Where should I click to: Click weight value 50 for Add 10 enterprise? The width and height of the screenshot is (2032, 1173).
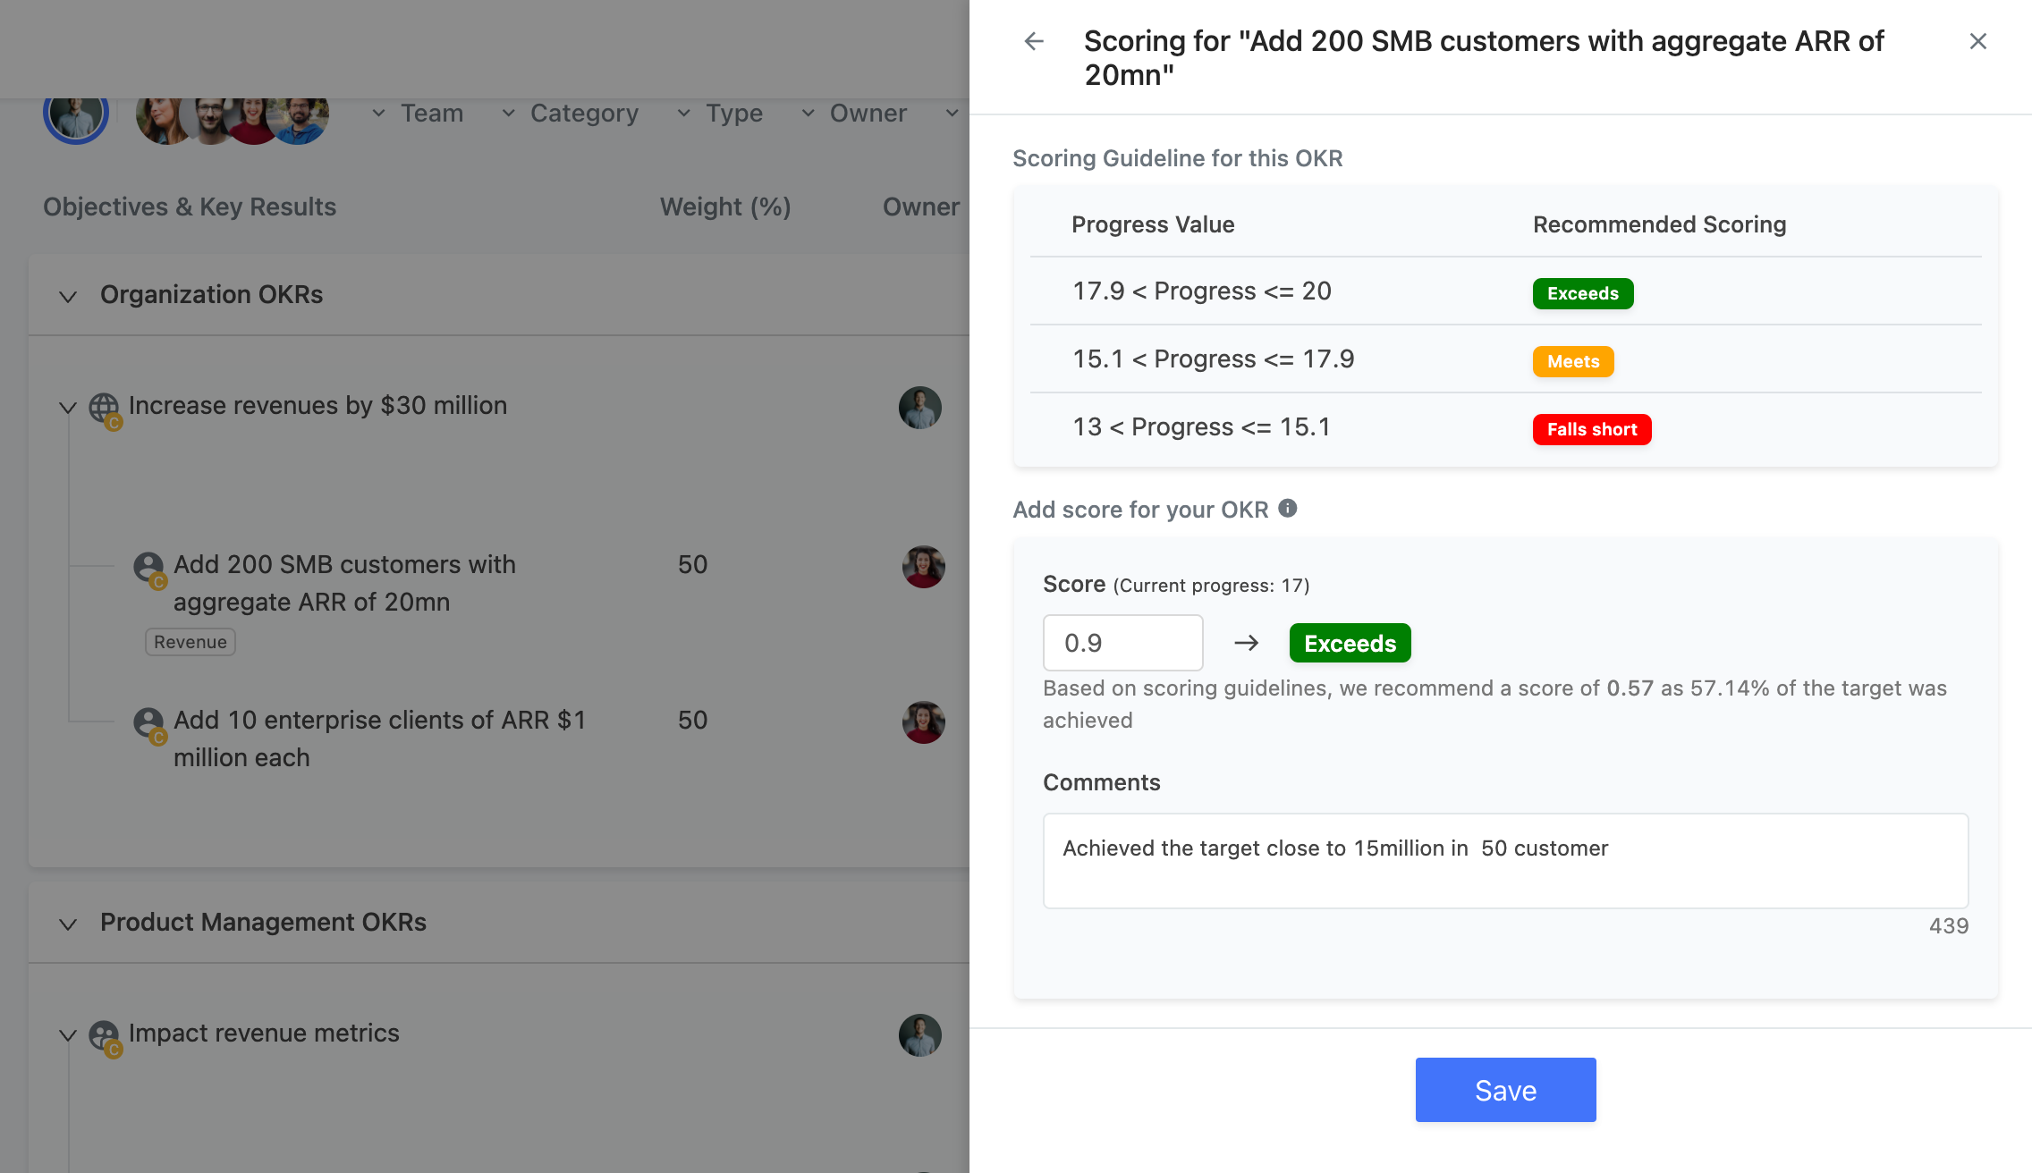(692, 721)
